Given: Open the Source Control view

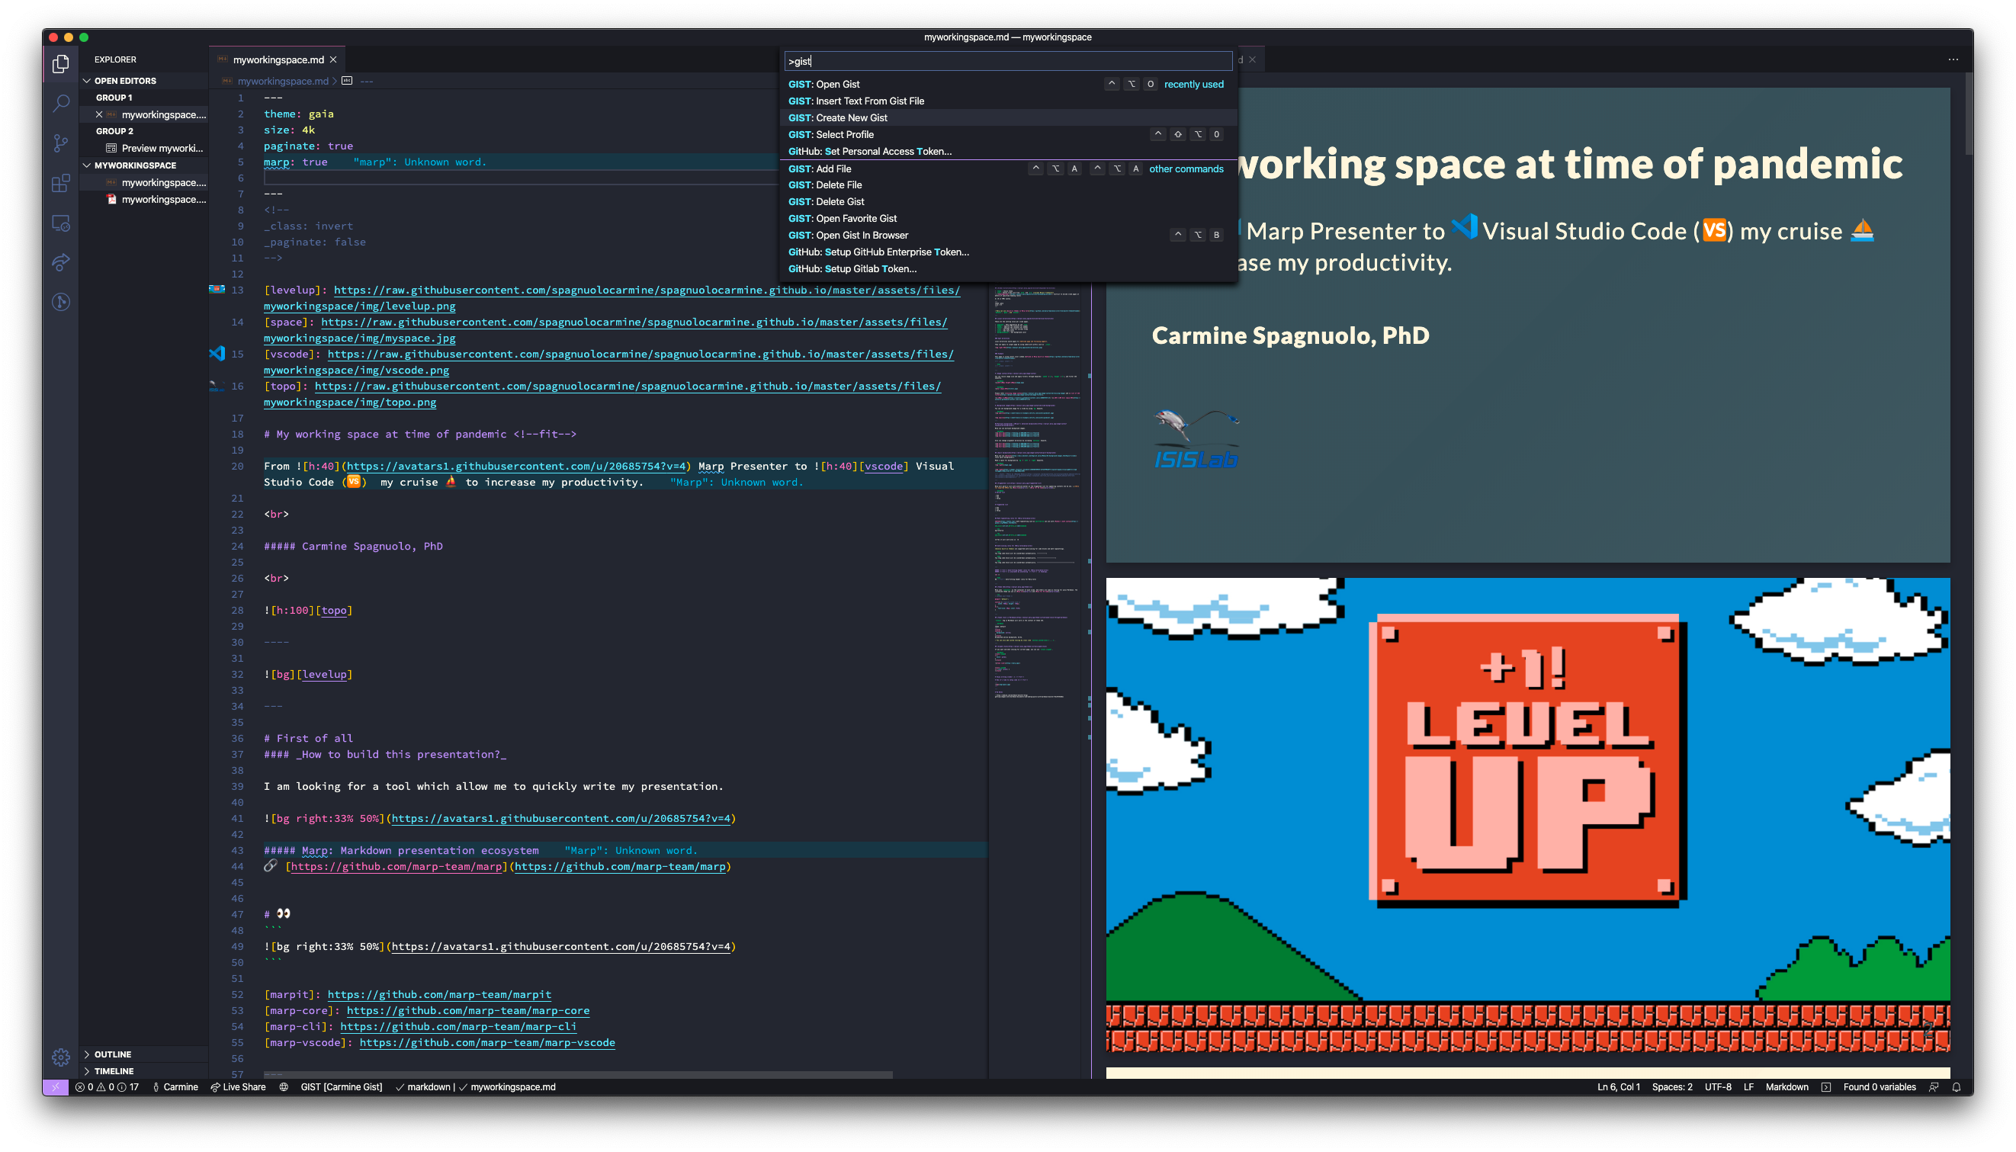Looking at the screenshot, I should point(61,143).
